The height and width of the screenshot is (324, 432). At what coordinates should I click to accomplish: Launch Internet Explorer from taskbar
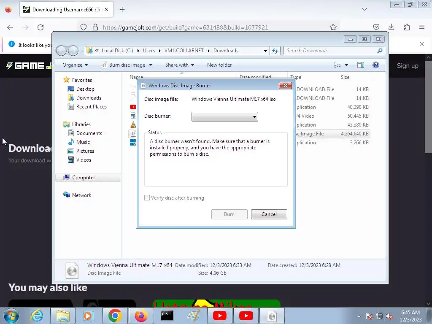37,316
